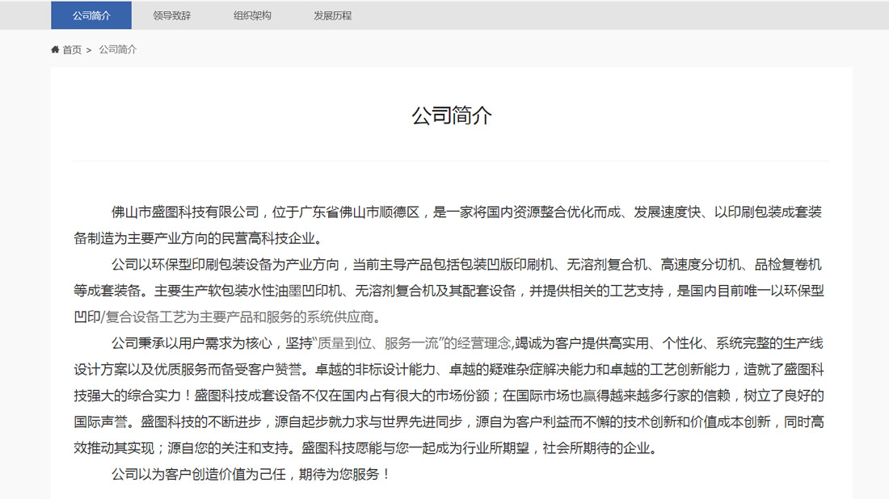This screenshot has width=889, height=499.
Task: Click the breadcrumb bar area
Action: click(404, 49)
